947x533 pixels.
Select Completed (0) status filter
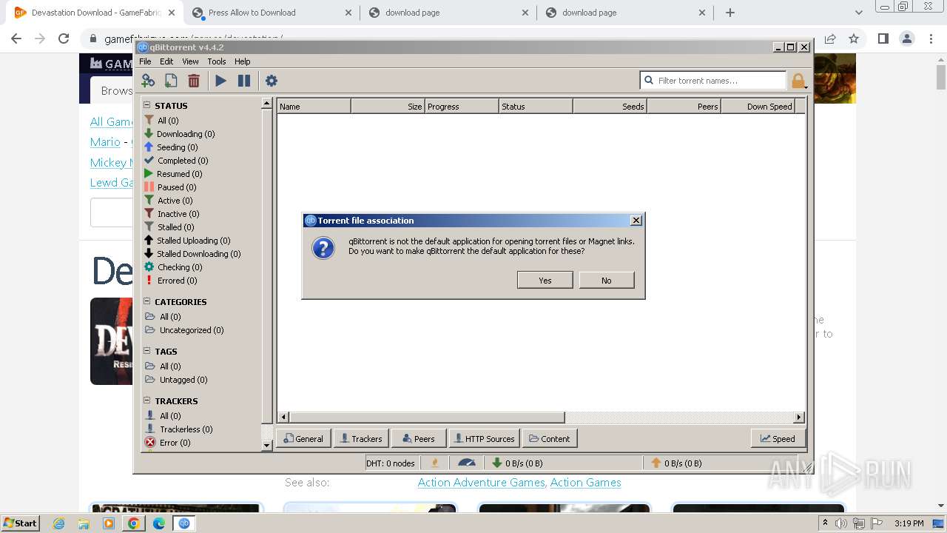click(183, 161)
